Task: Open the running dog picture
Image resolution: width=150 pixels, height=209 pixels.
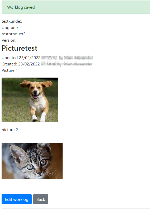Action: 30,100
